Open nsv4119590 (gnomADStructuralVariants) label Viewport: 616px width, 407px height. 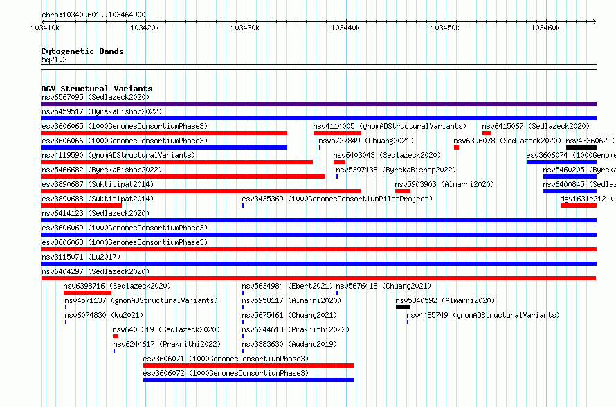(x=118, y=155)
